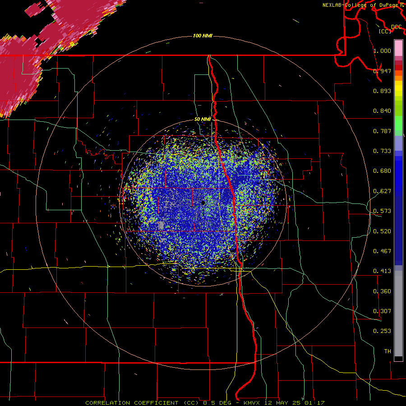Click the KMVX station identifier in caption
Viewport: 406px width, 406px height.
[x=252, y=403]
